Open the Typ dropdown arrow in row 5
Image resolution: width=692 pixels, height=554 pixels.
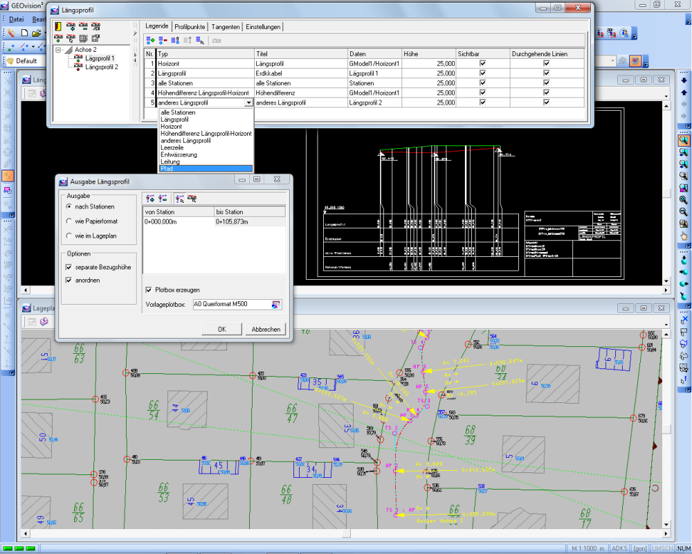[249, 102]
